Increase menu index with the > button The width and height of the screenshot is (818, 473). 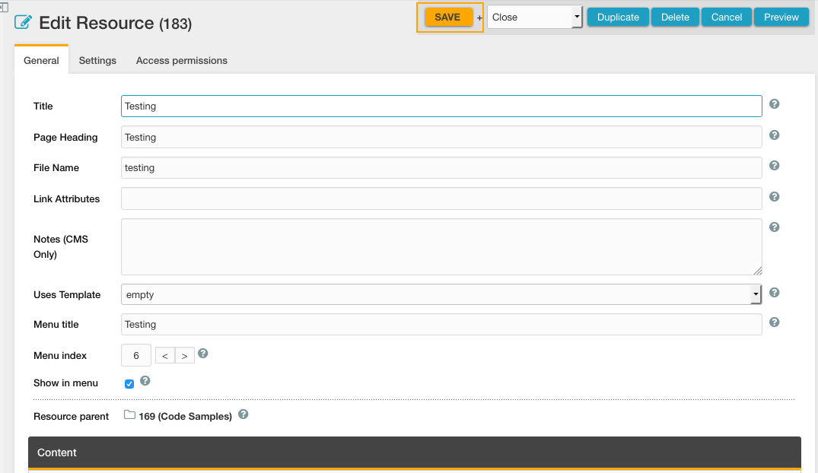pyautogui.click(x=184, y=356)
